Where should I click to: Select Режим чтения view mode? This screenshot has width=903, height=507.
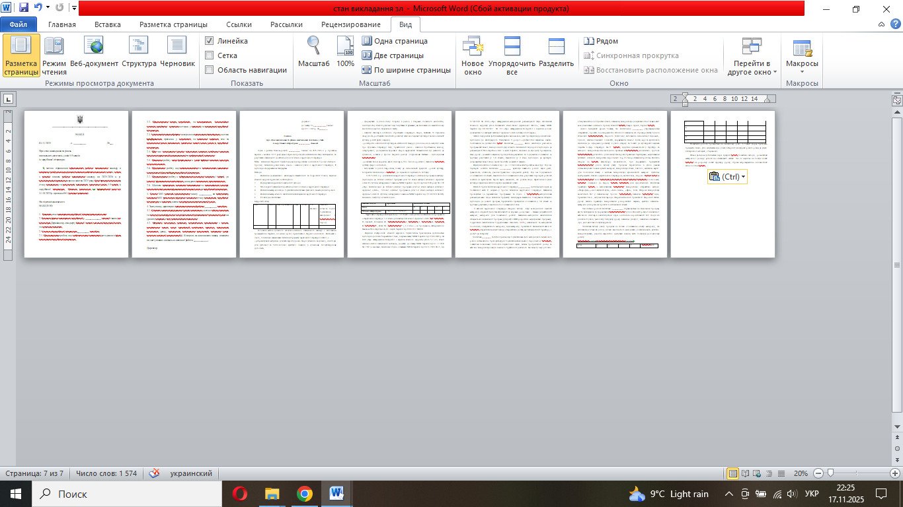(x=54, y=54)
